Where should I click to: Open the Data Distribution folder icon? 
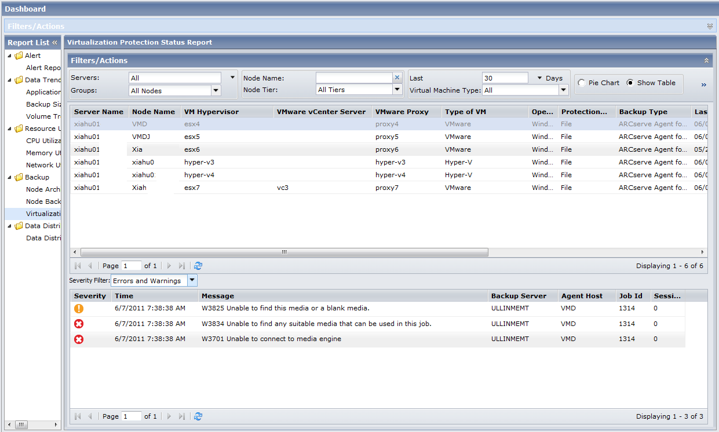click(19, 226)
